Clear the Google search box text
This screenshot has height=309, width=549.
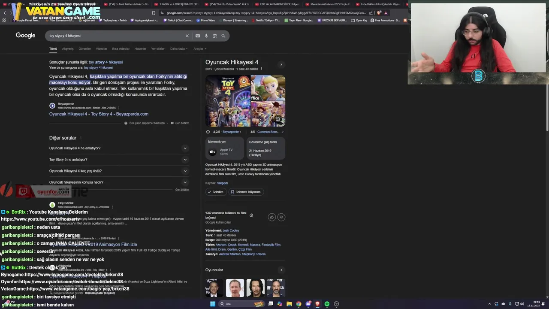point(187,36)
